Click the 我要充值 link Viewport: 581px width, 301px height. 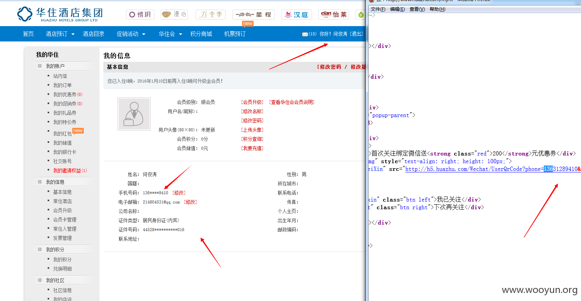(252, 148)
